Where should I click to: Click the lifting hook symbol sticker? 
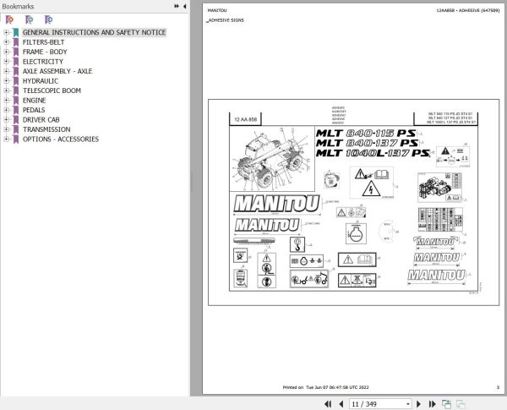[297, 244]
